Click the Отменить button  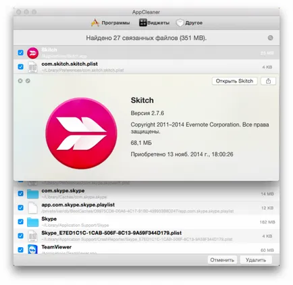click(222, 260)
